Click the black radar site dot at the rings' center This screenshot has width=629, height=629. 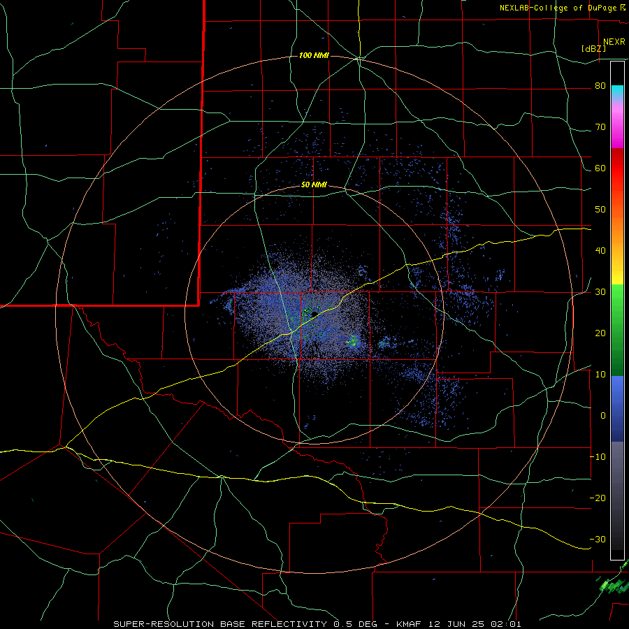point(314,314)
